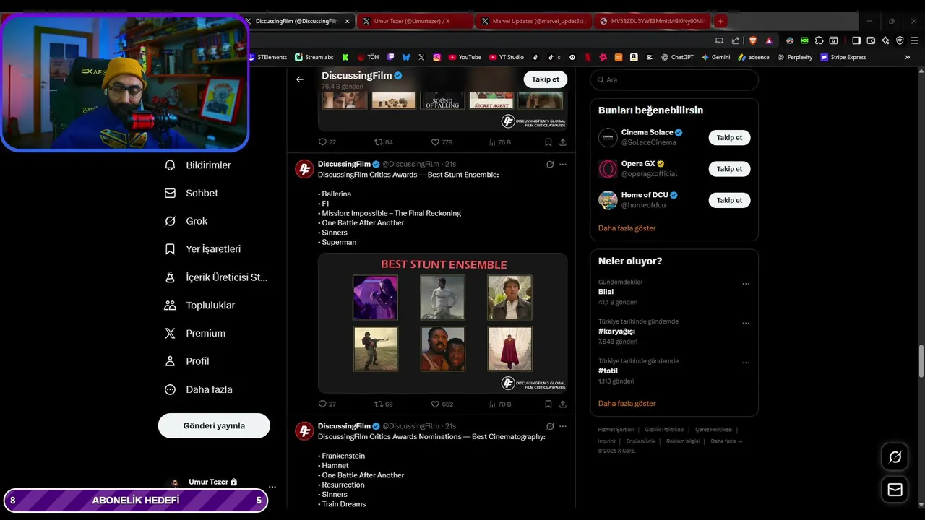Switch to the MV5BZDU5YWE3 browser tab

[651, 22]
